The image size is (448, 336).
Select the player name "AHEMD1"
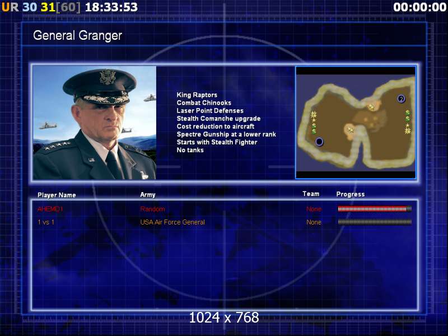point(50,209)
